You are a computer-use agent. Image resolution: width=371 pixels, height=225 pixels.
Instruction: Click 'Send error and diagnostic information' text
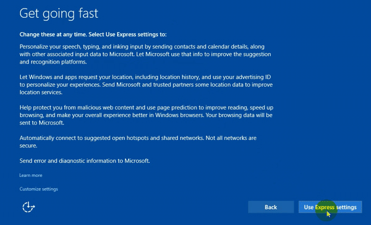pyautogui.click(x=85, y=161)
